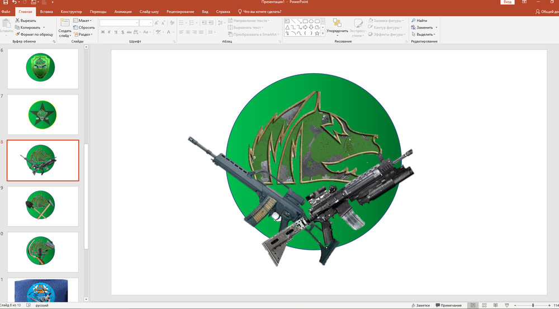The width and height of the screenshot is (559, 309).
Task: Click the Вход sign-in button
Action: click(508, 2)
